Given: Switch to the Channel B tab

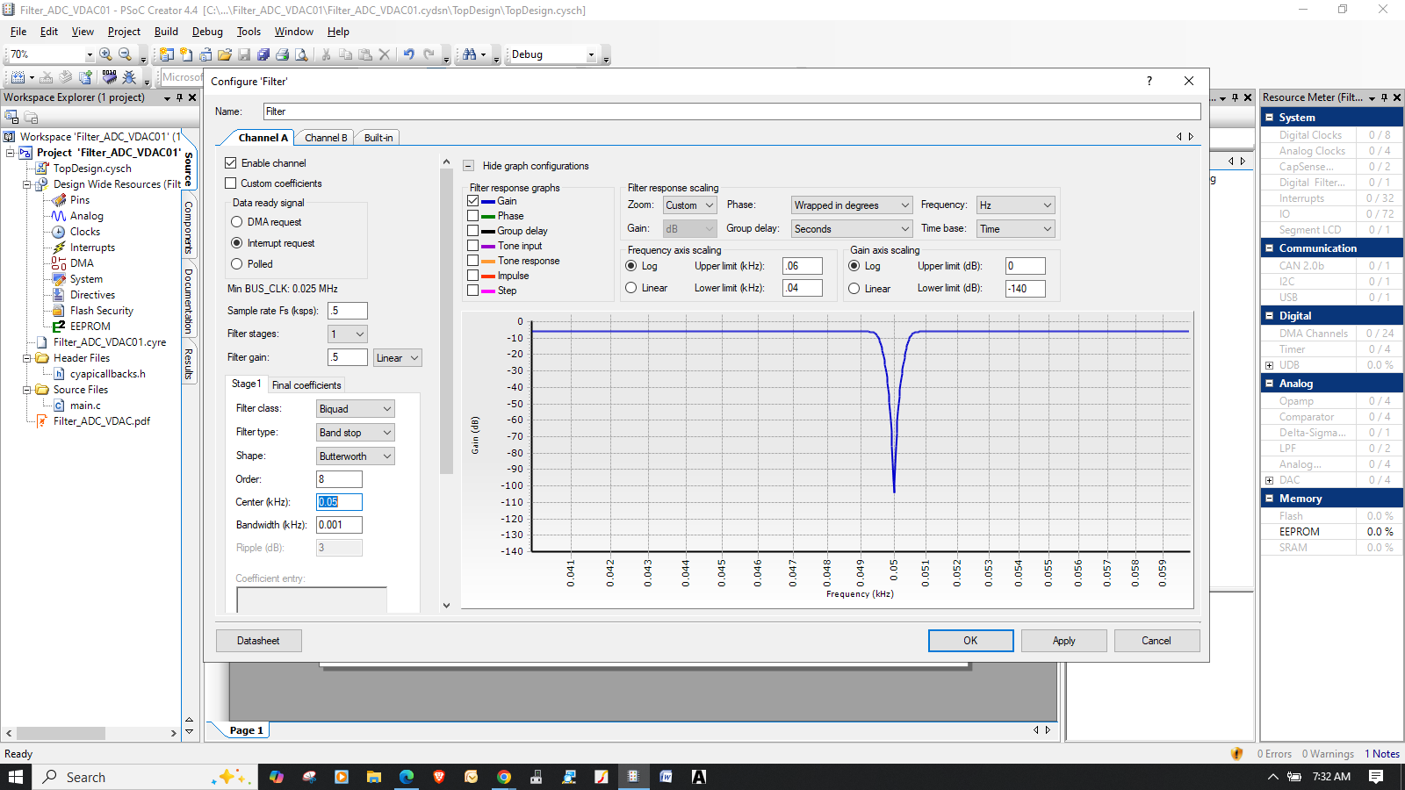Looking at the screenshot, I should (326, 138).
